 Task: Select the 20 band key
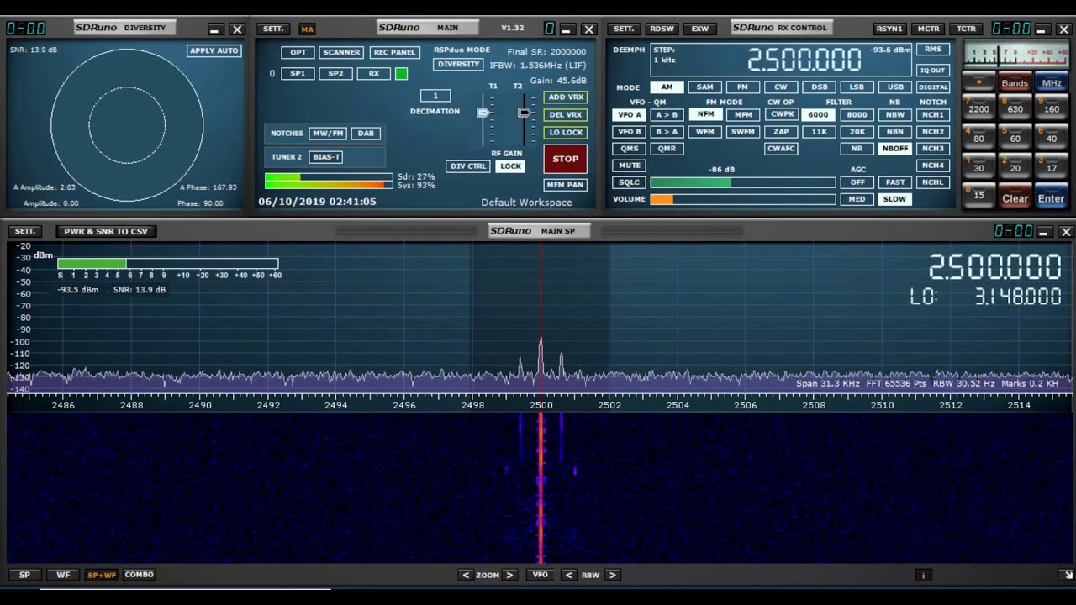click(1015, 165)
